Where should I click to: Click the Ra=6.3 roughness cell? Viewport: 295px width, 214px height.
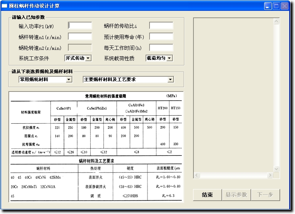click(168, 196)
